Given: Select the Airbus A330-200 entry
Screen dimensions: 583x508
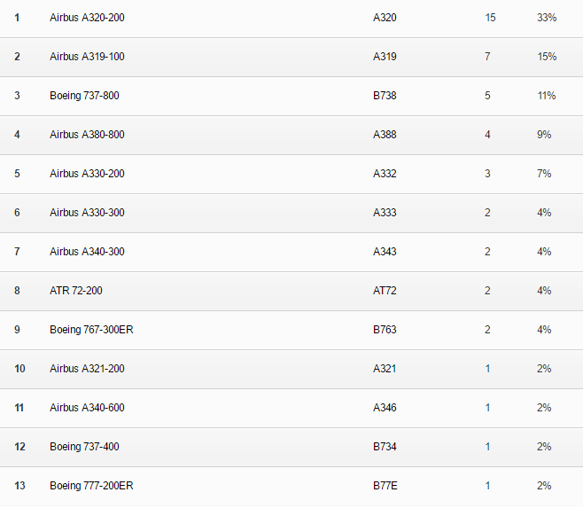Looking at the screenshot, I should point(87,174).
